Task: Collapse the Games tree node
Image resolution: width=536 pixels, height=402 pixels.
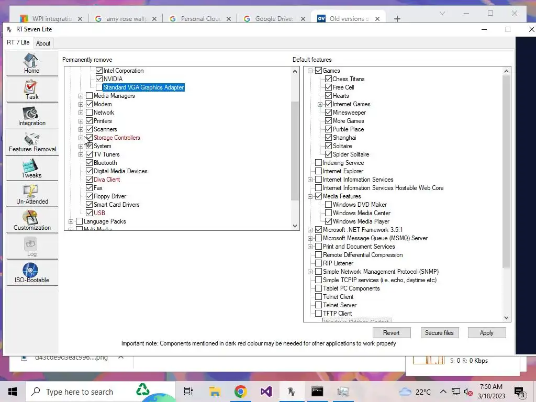Action: tap(310, 71)
